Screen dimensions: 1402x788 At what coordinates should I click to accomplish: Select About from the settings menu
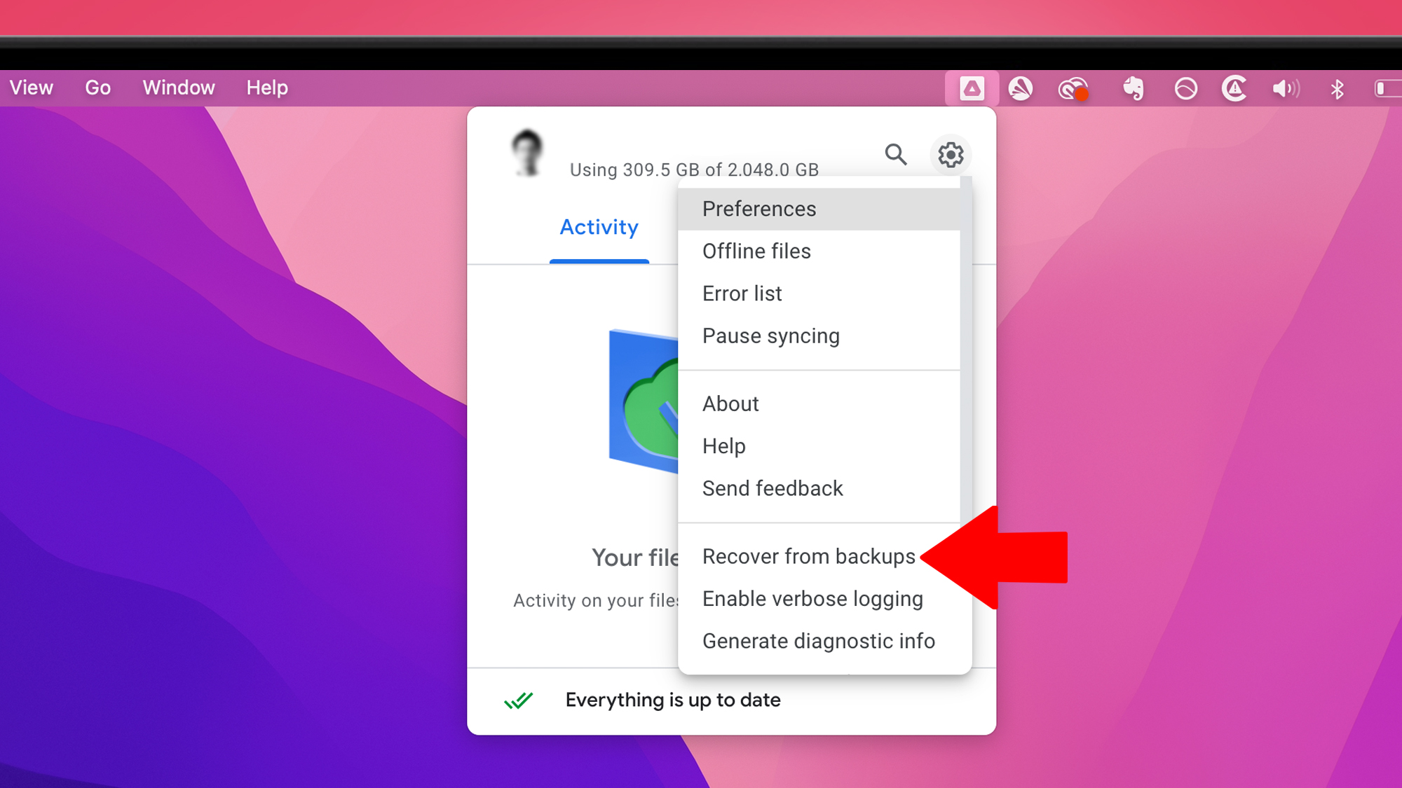[729, 403]
